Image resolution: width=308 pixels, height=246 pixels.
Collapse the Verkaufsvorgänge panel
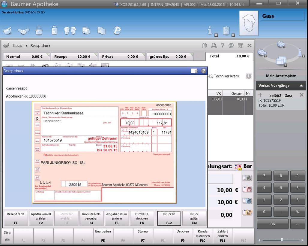(x=301, y=86)
